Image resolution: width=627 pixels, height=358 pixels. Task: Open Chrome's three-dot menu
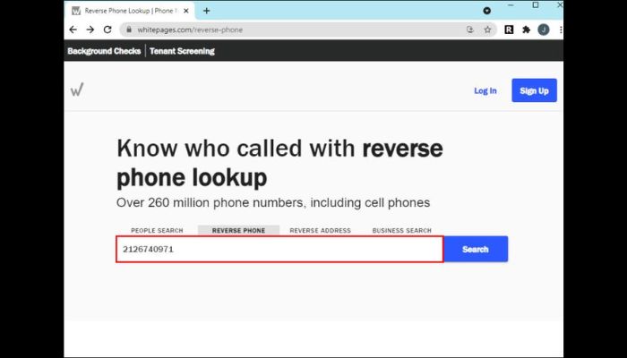[x=561, y=30]
